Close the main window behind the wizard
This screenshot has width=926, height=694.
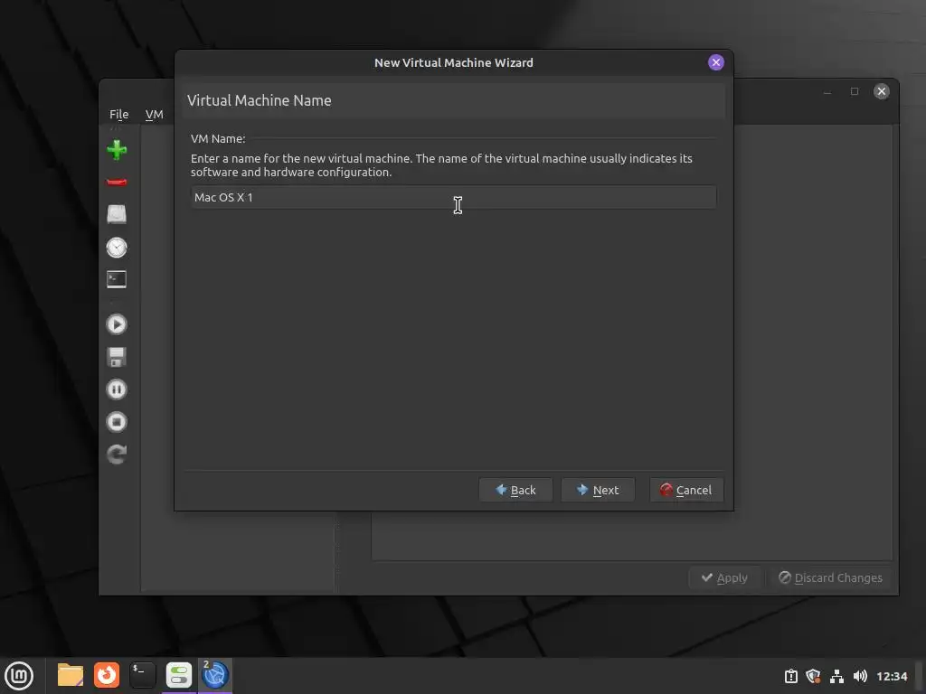881,91
